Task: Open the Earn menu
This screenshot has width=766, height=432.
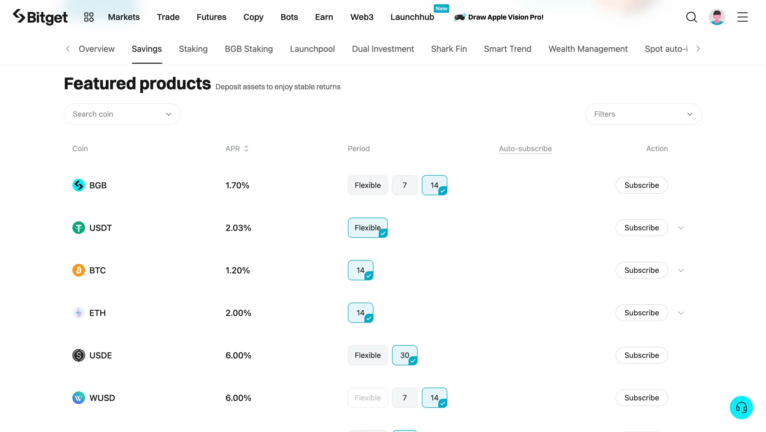Action: point(324,17)
